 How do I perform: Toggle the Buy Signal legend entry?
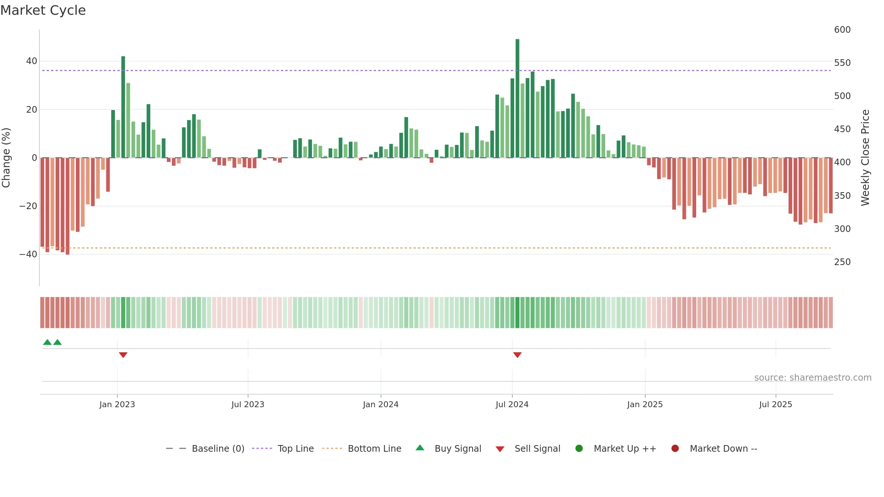[448, 448]
